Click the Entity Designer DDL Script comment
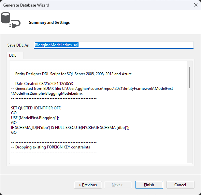The height and width of the screenshot is (195, 201). pos(71,74)
